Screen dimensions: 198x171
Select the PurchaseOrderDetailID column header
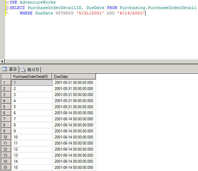coord(32,77)
